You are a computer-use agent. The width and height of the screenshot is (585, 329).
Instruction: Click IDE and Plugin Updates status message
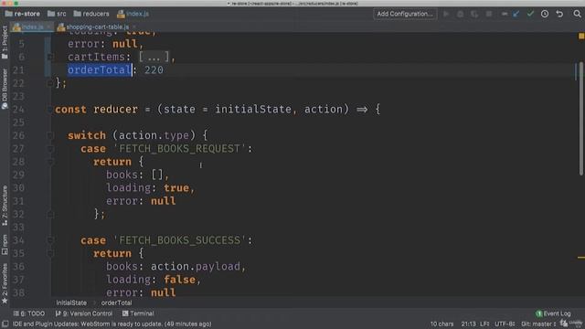click(112, 324)
